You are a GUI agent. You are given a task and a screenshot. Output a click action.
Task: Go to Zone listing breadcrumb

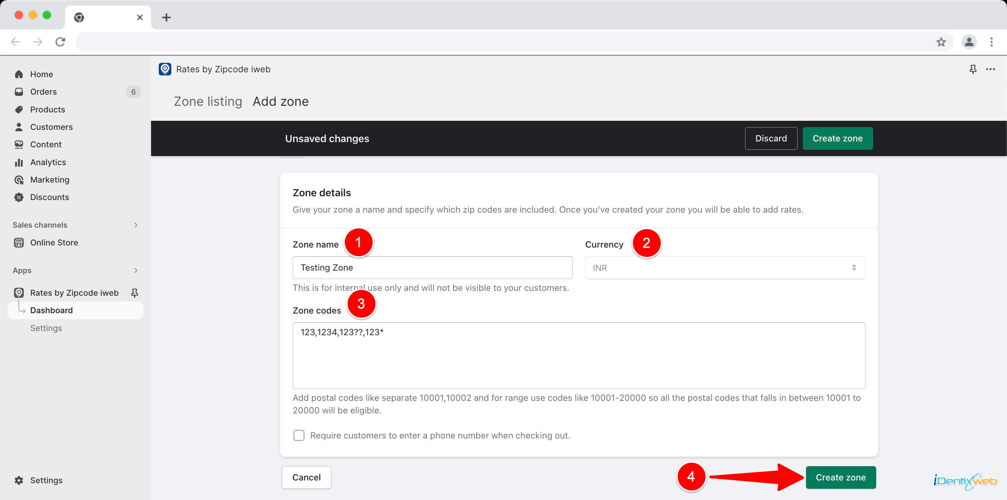[x=208, y=102]
